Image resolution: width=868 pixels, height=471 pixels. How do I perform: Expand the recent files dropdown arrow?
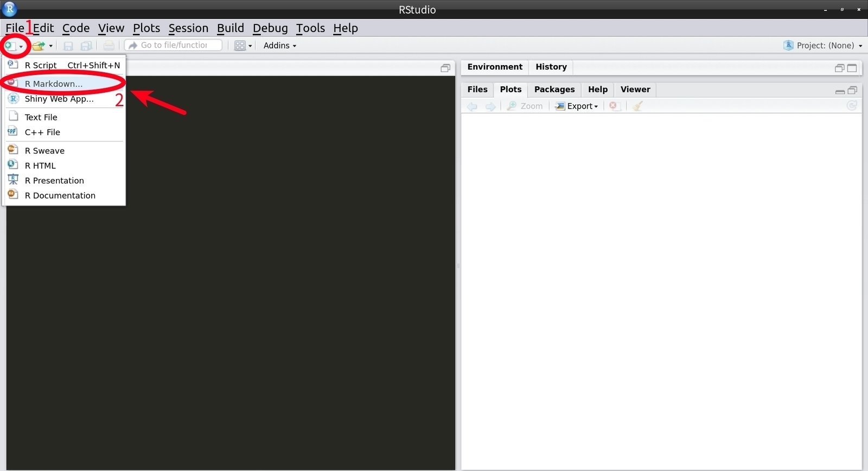click(51, 46)
